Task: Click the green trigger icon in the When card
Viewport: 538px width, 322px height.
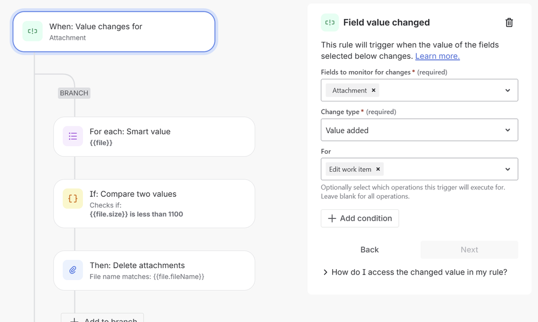Action: coord(32,31)
